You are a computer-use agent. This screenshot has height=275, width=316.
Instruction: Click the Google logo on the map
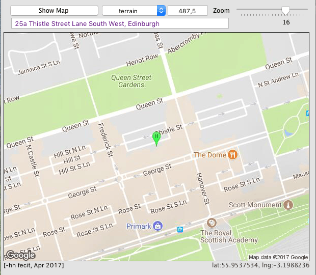(20, 255)
